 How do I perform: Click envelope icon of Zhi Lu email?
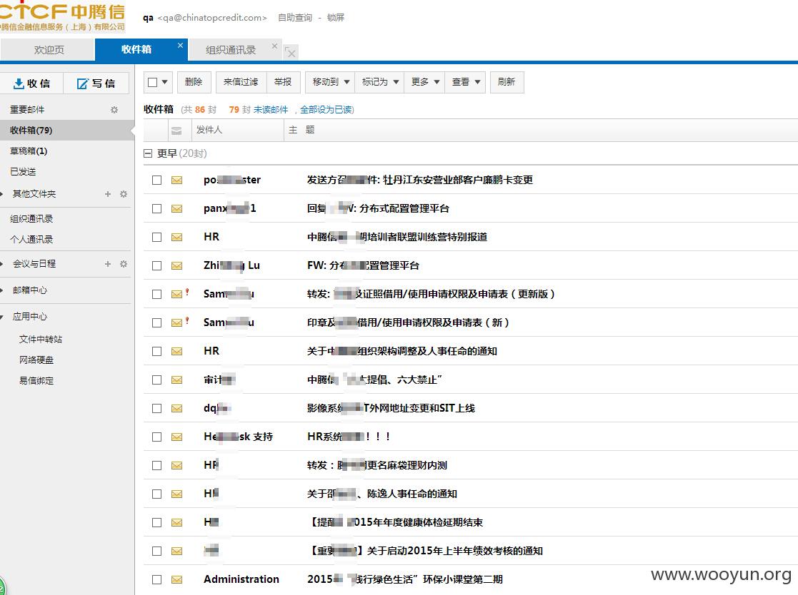pyautogui.click(x=176, y=265)
